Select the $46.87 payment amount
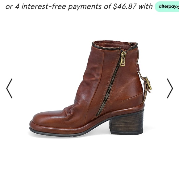179x179 pixels. click(125, 6)
